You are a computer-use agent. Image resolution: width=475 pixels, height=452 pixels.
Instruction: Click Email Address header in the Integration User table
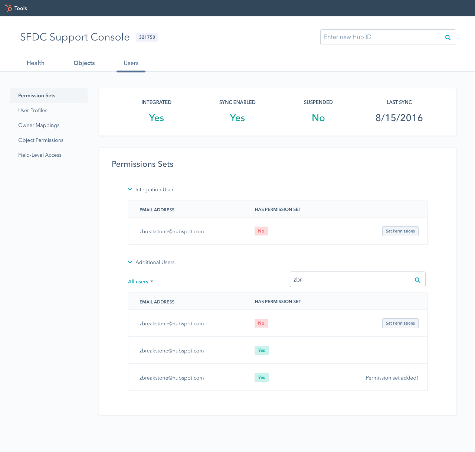tap(157, 210)
